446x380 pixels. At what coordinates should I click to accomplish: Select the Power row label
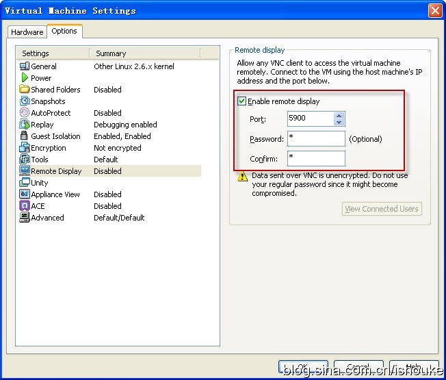tap(41, 78)
